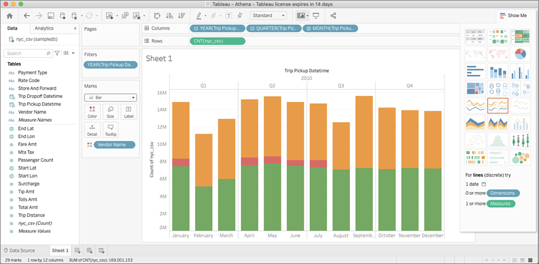The height and width of the screenshot is (264, 539).
Task: Click the Share workbook icon
Action: pos(333,15)
